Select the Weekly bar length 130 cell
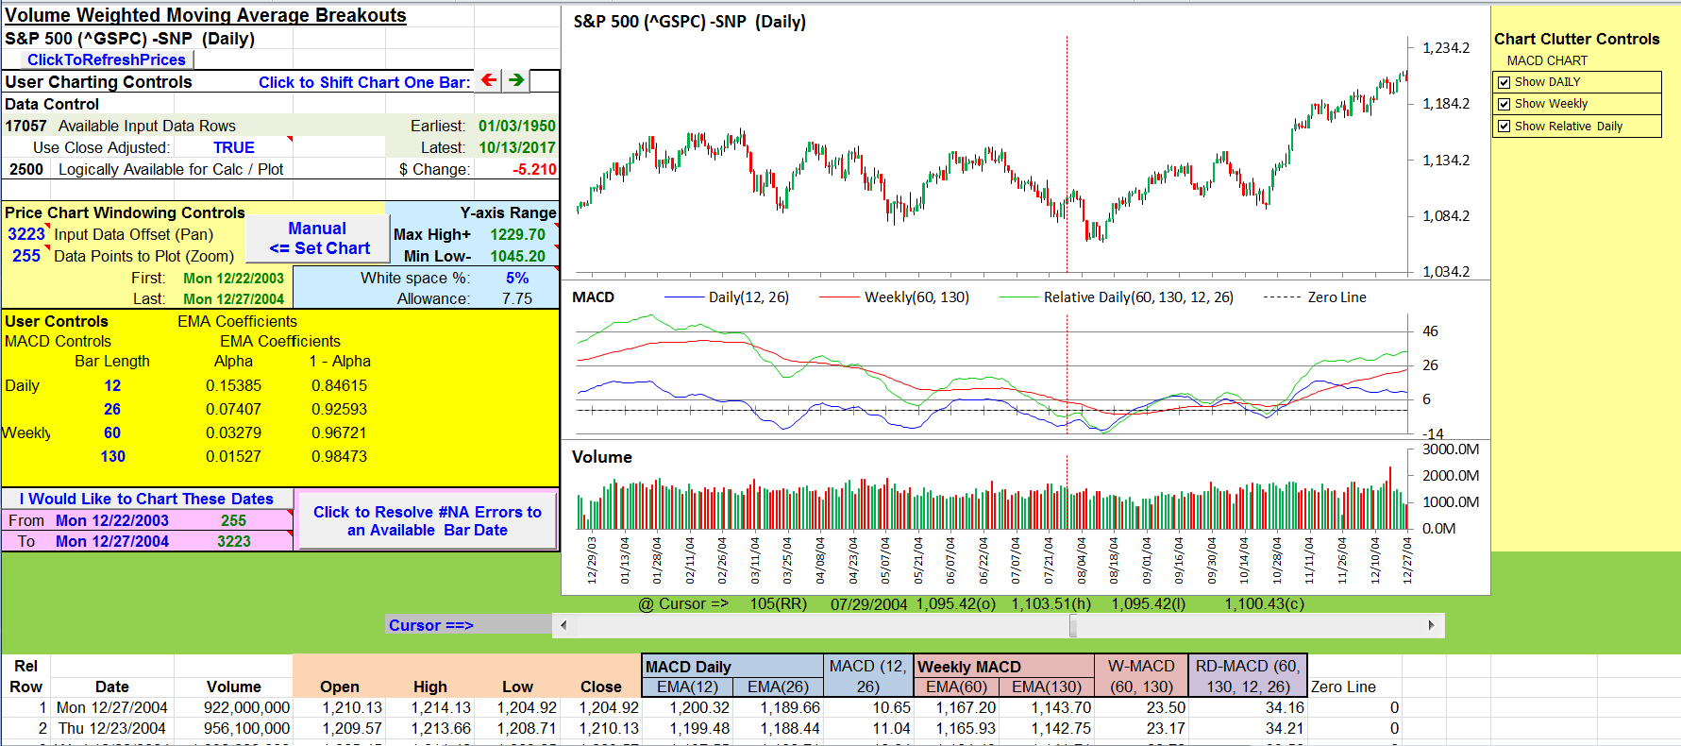The image size is (1681, 746). click(112, 456)
